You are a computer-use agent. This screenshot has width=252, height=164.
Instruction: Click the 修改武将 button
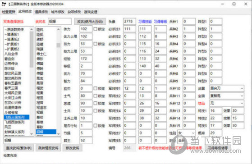tap(72, 148)
